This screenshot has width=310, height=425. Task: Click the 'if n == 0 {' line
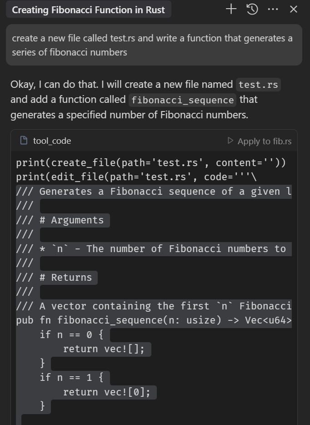71,335
